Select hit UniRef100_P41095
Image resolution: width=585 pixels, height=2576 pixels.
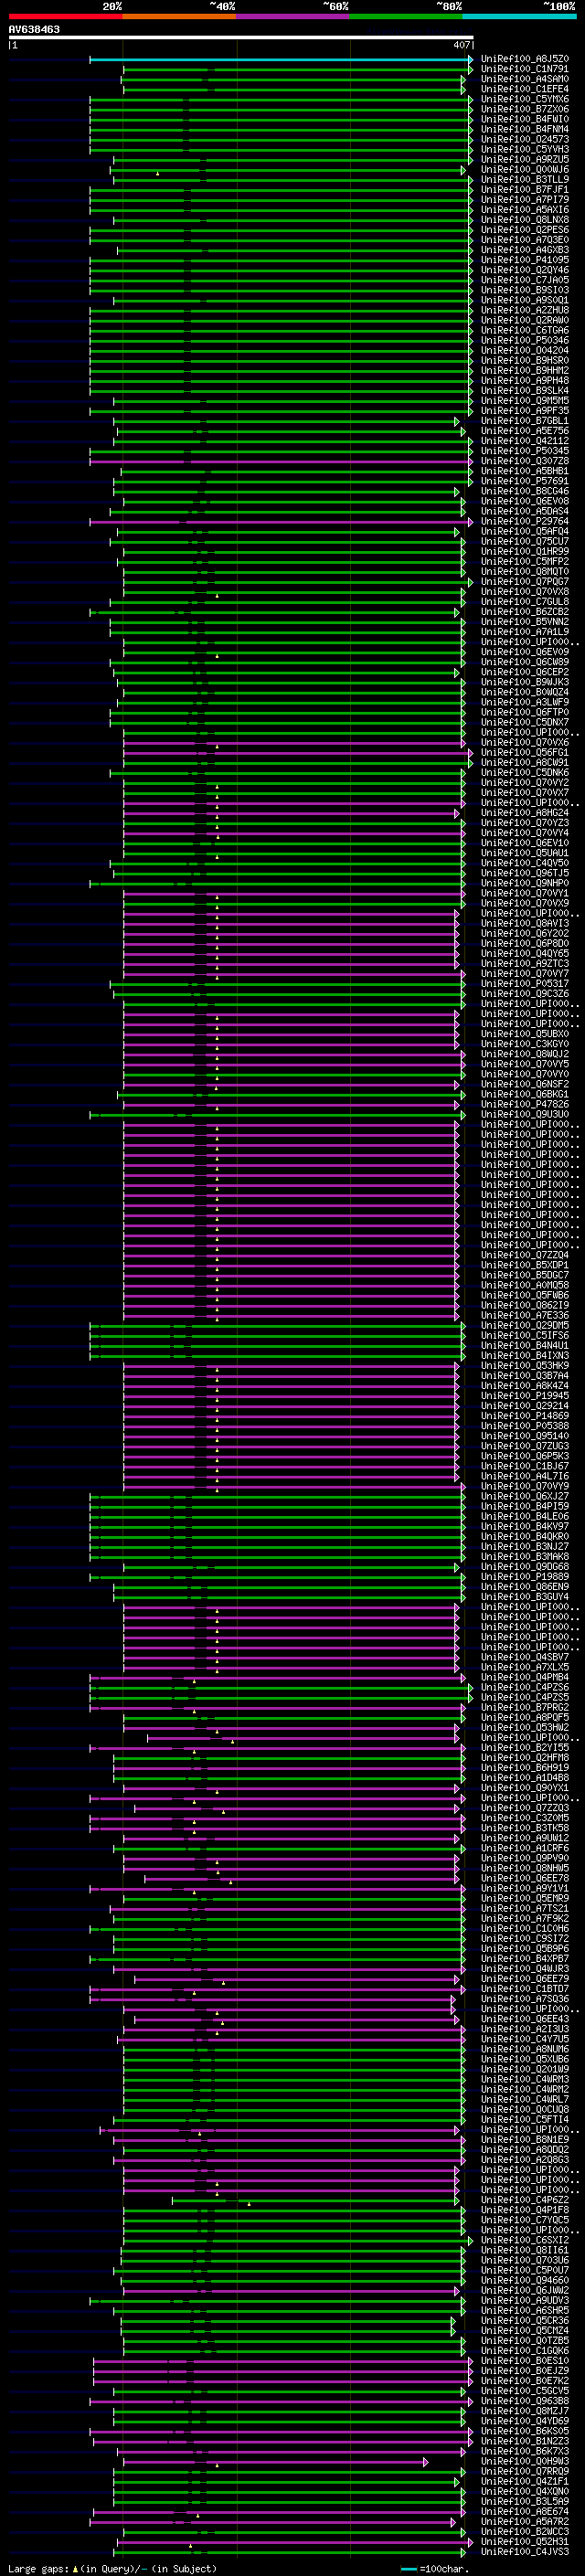[x=525, y=260]
